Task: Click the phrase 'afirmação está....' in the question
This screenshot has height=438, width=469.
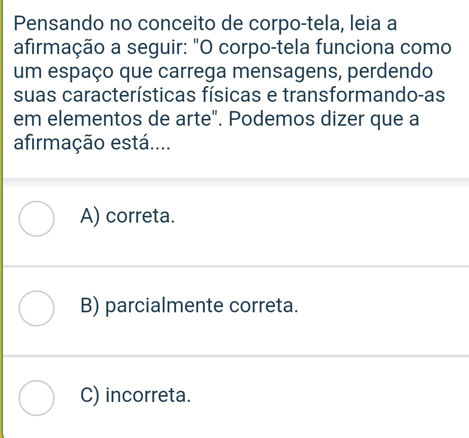Action: [x=93, y=145]
